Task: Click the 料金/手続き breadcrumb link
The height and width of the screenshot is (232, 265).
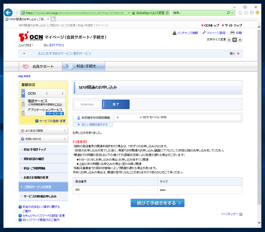Action: pos(25,76)
